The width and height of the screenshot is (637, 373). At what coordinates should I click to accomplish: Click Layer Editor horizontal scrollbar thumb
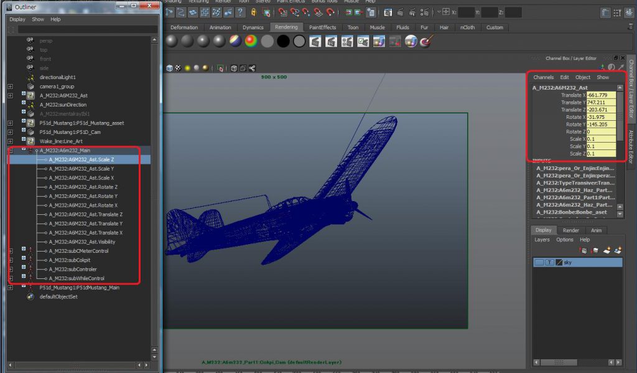(559, 362)
